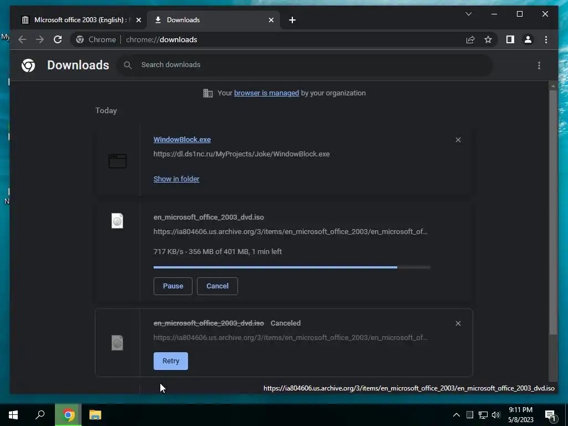This screenshot has width=568, height=426.
Task: Open the side panel icon
Action: point(510,39)
